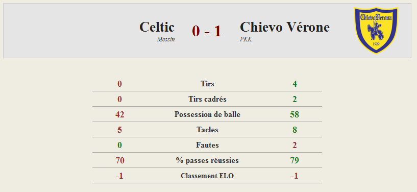The image size is (417, 192).
Task: Click Chievo's shots value 4
Action: click(x=295, y=84)
